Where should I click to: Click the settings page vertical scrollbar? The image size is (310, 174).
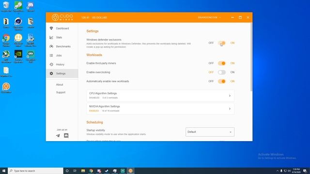pos(251,57)
